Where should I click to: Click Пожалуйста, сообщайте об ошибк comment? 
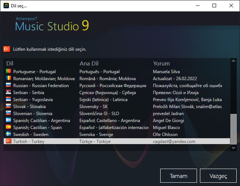187,86
